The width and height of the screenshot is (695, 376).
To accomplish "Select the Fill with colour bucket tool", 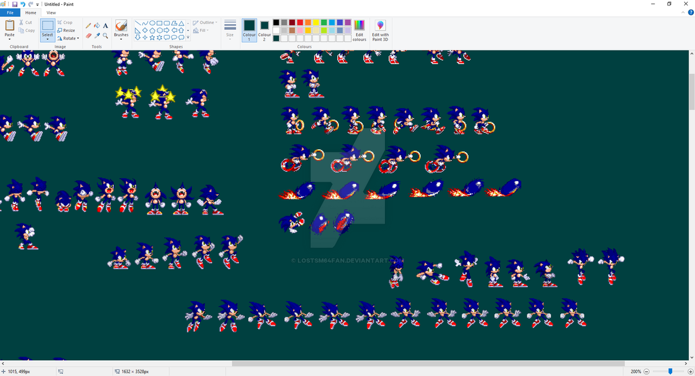I will 97,26.
